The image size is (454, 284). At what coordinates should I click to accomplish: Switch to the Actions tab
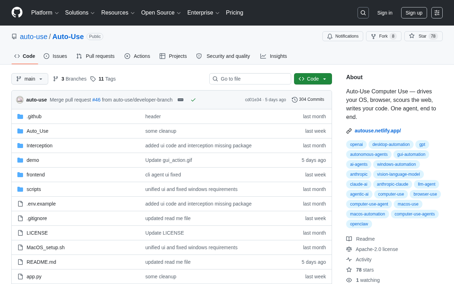[x=137, y=56]
